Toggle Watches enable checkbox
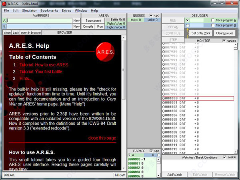The width and height of the screenshot is (240, 180). [224, 157]
